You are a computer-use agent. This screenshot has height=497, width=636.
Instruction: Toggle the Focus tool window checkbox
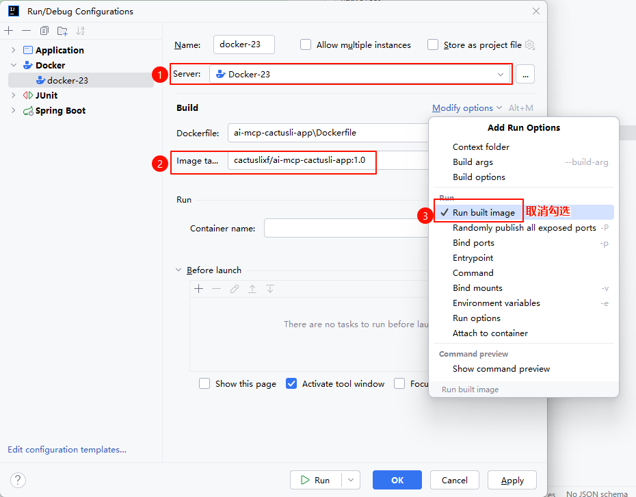click(399, 384)
